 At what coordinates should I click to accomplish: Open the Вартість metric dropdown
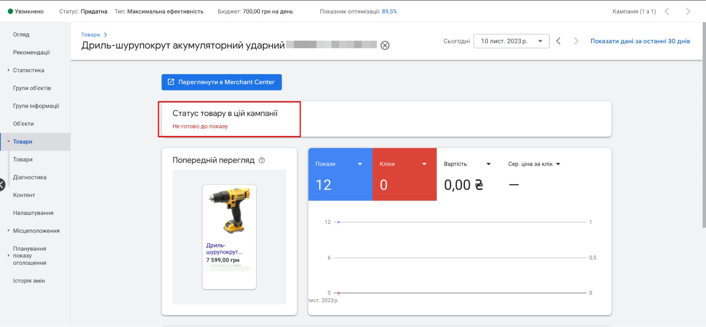[489, 164]
